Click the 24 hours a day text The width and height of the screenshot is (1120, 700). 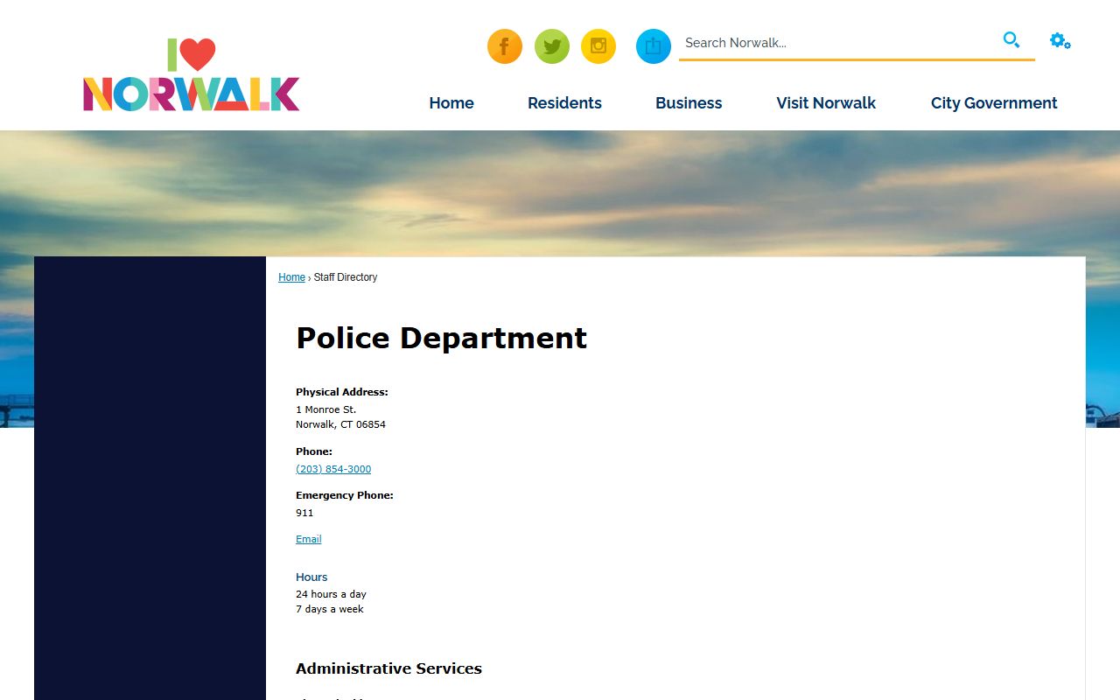point(331,594)
